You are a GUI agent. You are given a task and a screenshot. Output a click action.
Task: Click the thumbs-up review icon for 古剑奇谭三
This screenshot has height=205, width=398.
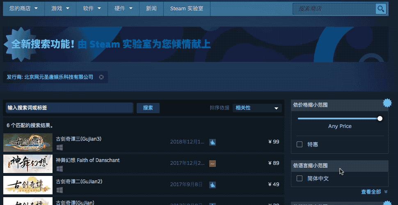(x=213, y=142)
